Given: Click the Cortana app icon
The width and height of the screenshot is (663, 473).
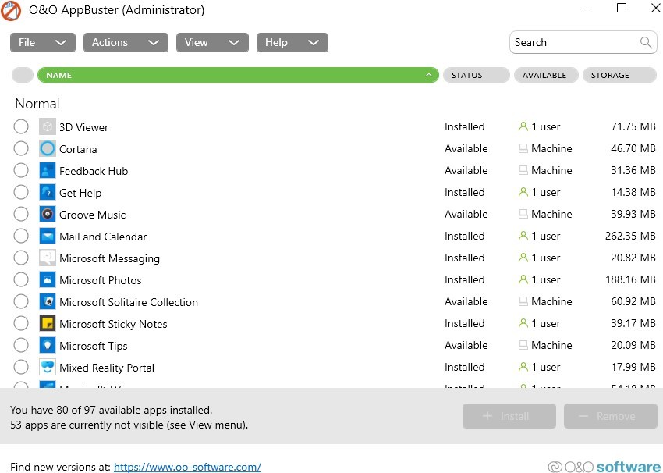Looking at the screenshot, I should [x=48, y=148].
